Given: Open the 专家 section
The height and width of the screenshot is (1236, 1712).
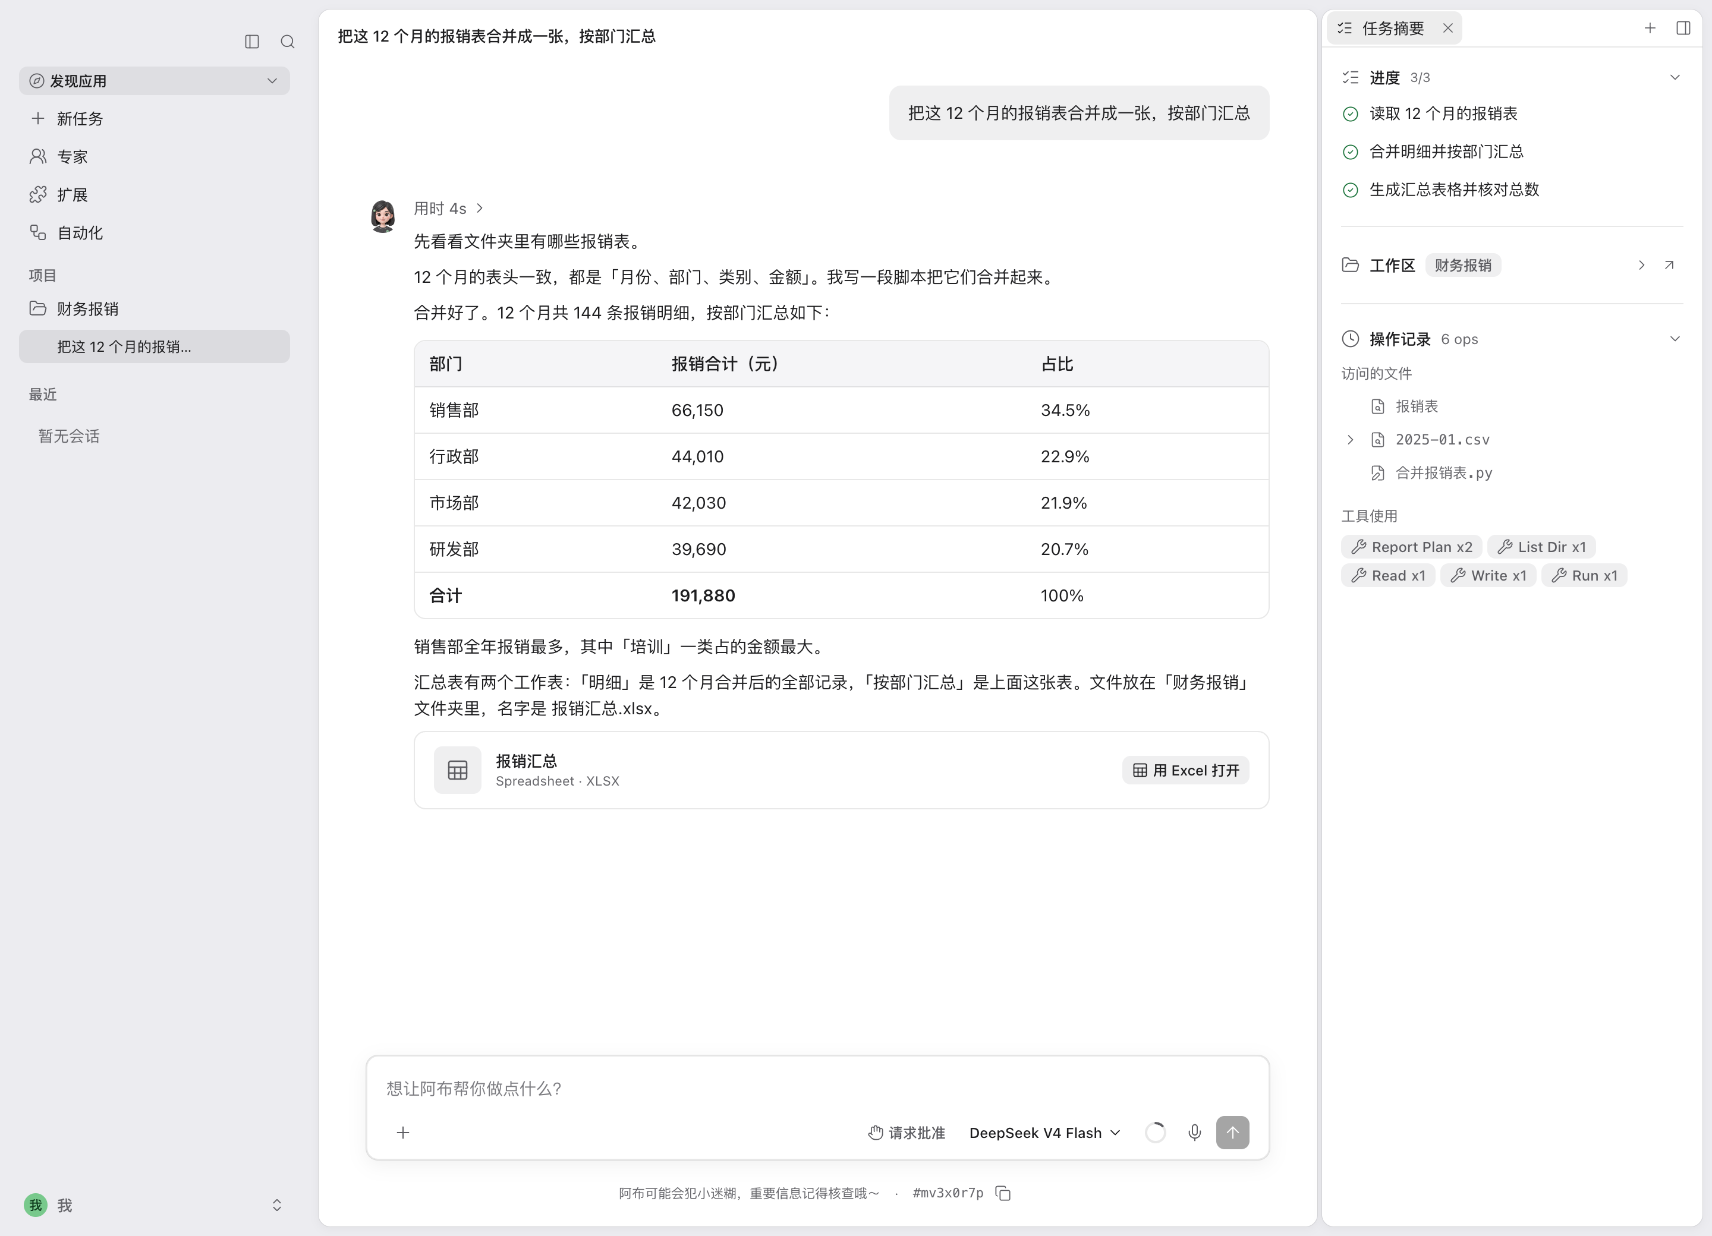Looking at the screenshot, I should [154, 156].
